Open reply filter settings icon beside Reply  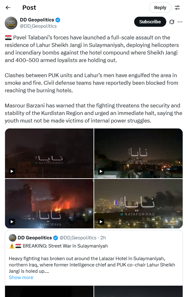(177, 8)
